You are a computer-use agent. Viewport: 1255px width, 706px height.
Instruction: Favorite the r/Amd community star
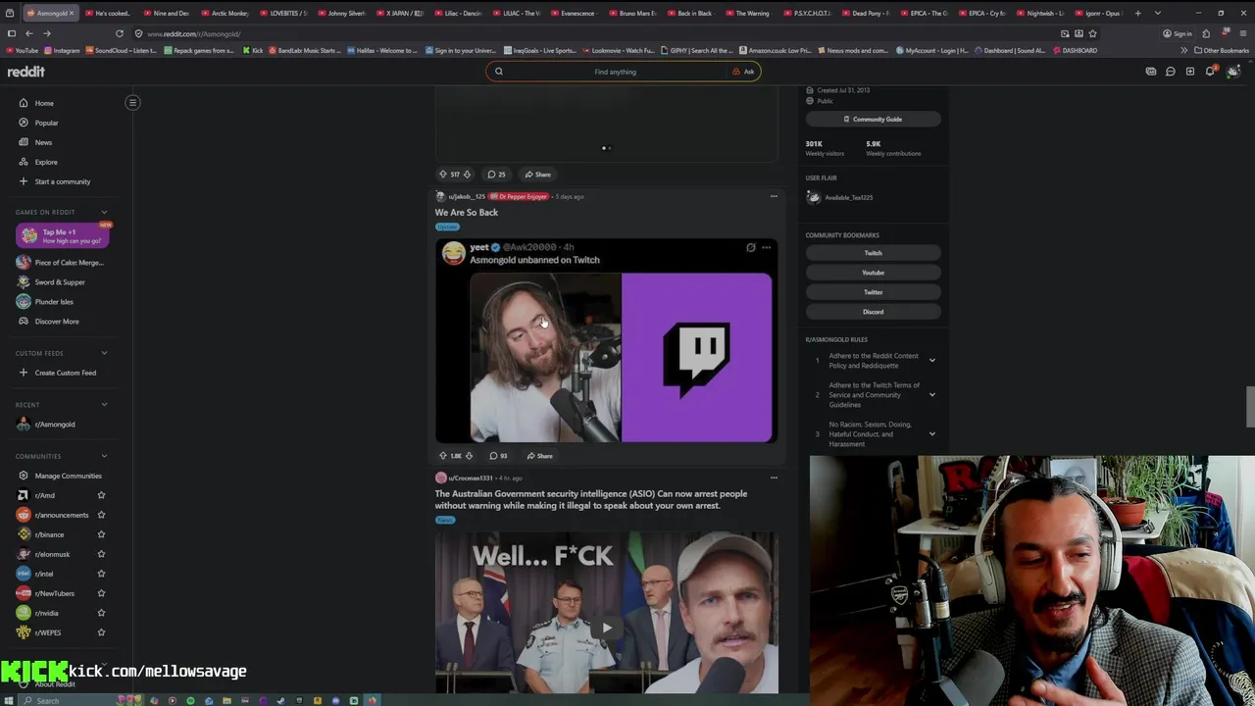click(x=101, y=495)
